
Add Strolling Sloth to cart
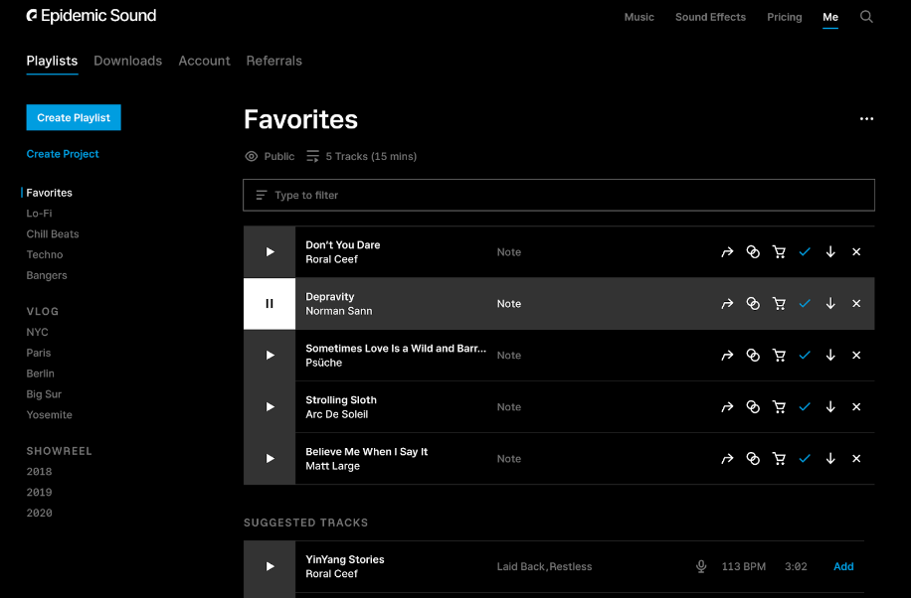[x=779, y=407]
